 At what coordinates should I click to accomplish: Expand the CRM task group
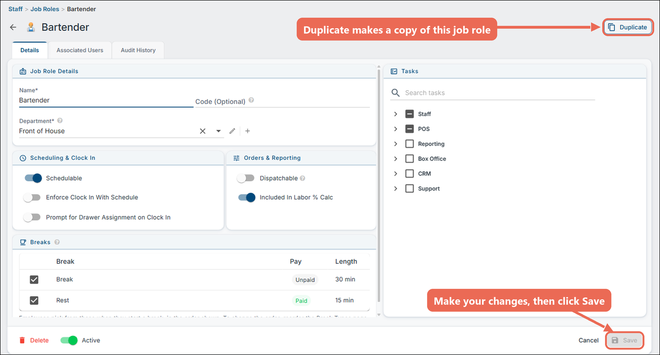(395, 174)
